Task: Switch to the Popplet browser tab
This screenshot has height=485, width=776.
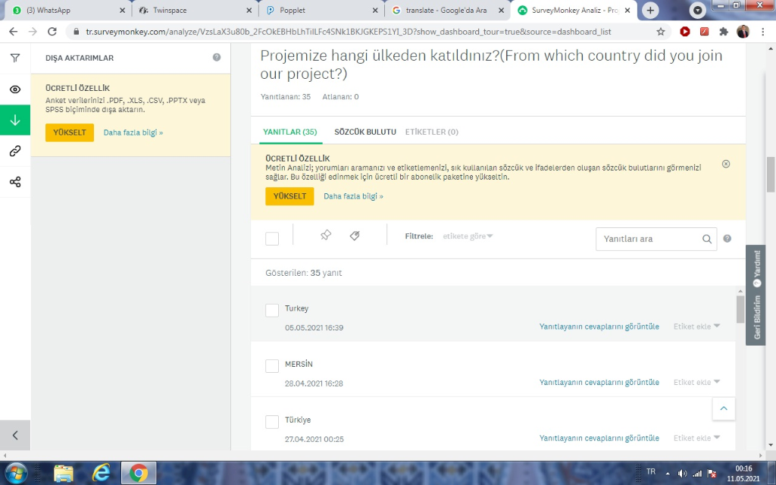Action: pos(321,11)
